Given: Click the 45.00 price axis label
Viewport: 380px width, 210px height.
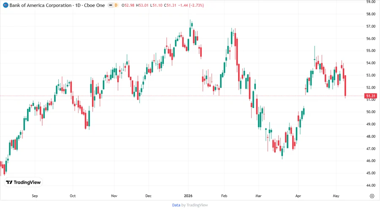Looking at the screenshot, I should pyautogui.click(x=371, y=173).
